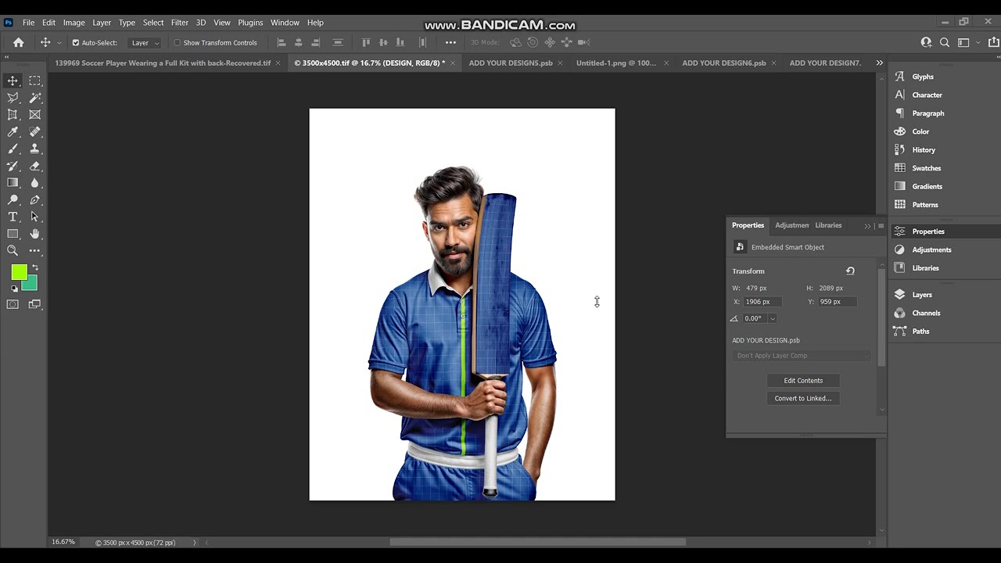Select the Zoom tool

pos(13,251)
